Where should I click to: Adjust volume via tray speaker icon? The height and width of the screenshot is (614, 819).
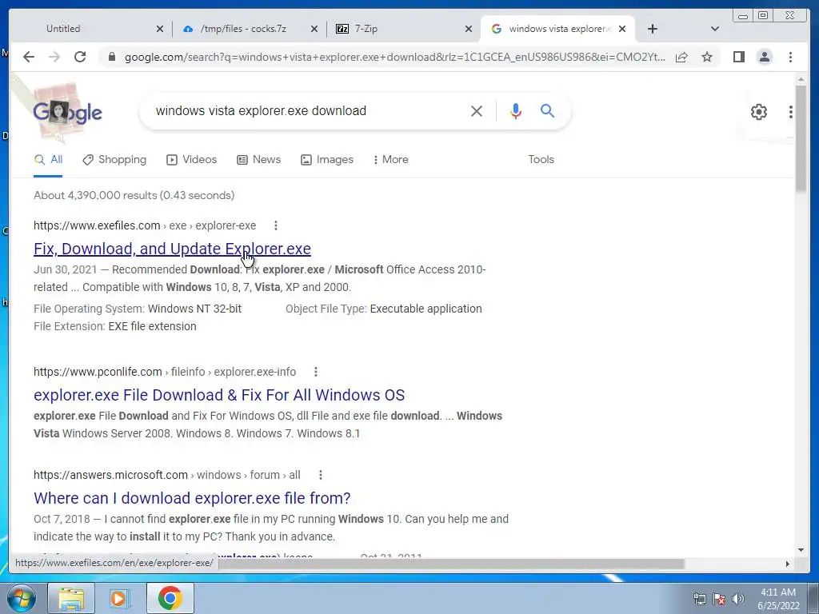[x=738, y=598]
